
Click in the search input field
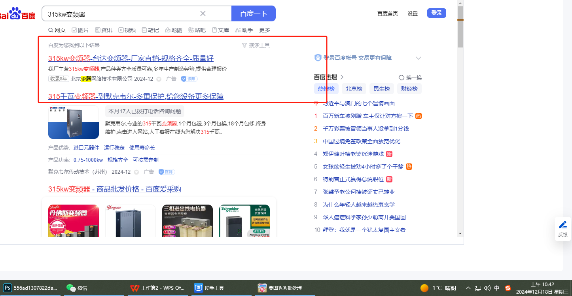coord(119,14)
